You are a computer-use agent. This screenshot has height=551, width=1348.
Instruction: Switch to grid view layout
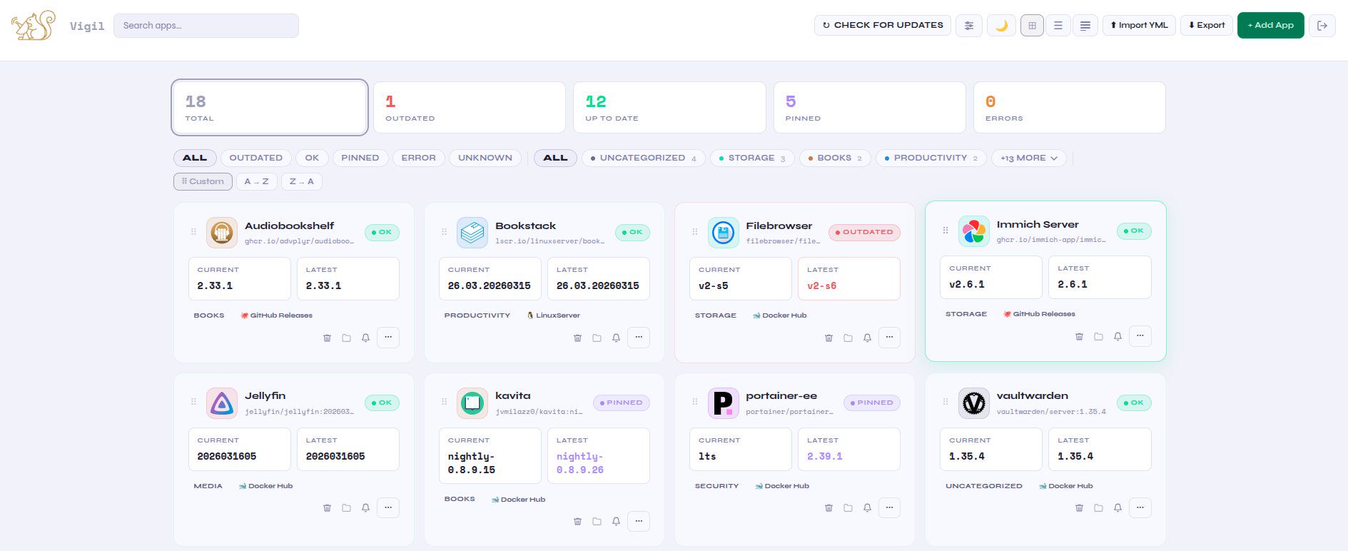[1032, 26]
